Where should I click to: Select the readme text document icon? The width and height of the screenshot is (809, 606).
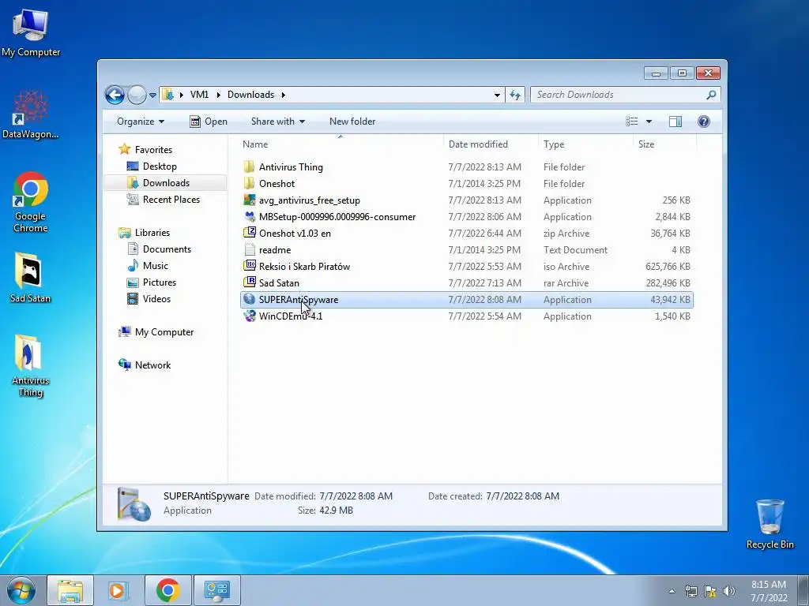[249, 249]
